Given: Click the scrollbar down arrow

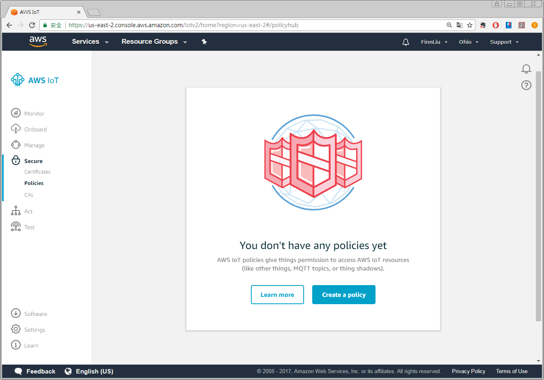Looking at the screenshot, I should point(539,361).
